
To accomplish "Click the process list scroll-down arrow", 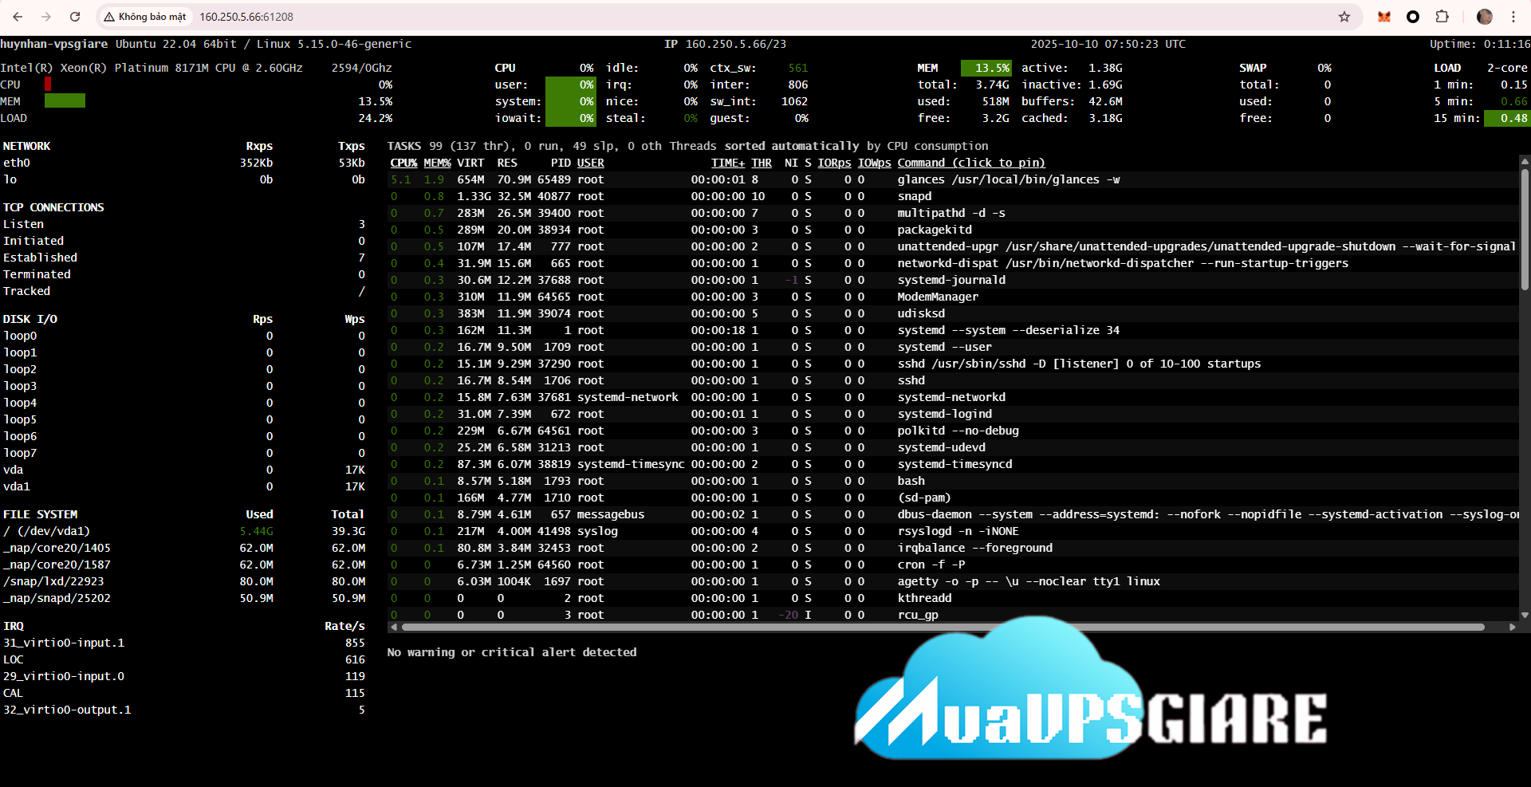I will (1525, 615).
